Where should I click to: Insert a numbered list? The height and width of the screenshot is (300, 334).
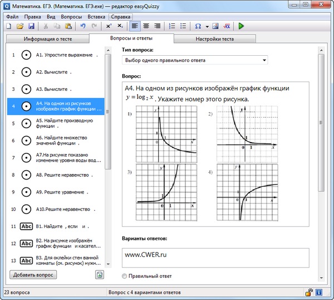pos(173,26)
